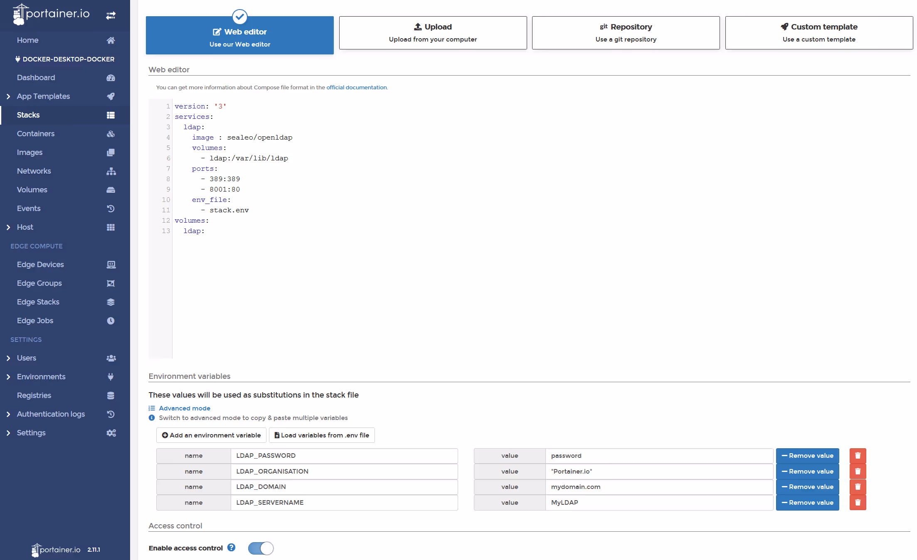
Task: Click the password value input field
Action: pos(659,456)
